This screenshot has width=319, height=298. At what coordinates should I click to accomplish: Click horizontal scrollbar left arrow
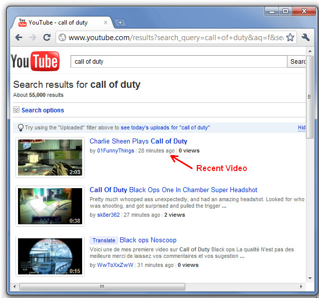(x=15, y=286)
